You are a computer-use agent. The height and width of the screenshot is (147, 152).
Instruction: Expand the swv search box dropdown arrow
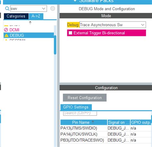point(44,8)
